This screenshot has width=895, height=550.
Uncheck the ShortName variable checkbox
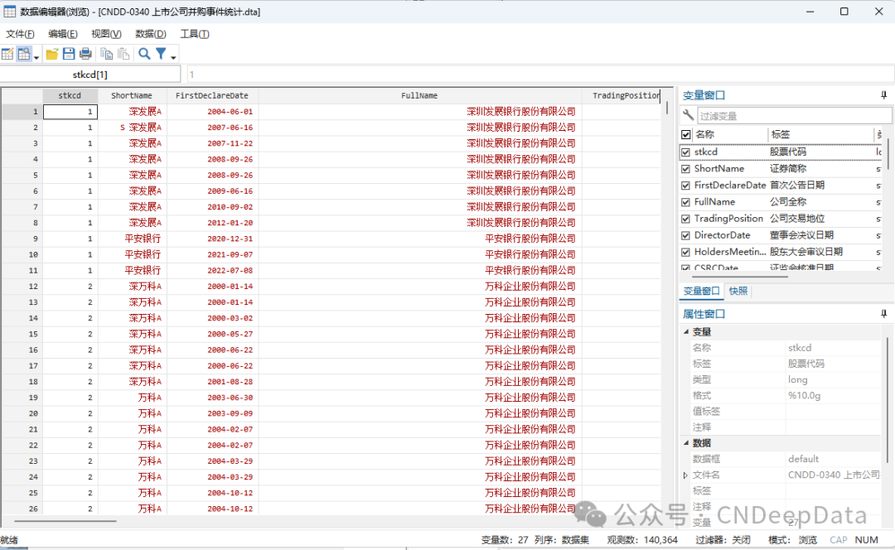pyautogui.click(x=686, y=169)
